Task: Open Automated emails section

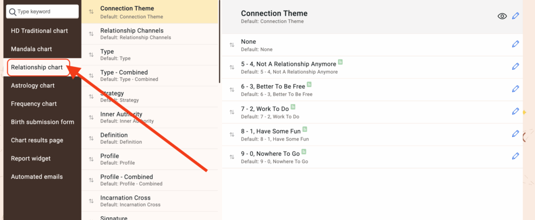Action: (37, 177)
